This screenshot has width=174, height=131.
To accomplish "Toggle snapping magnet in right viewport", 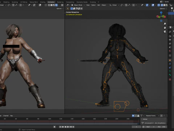I will [126, 5].
